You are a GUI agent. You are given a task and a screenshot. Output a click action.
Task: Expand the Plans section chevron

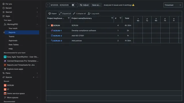pyautogui.click(x=37, y=73)
